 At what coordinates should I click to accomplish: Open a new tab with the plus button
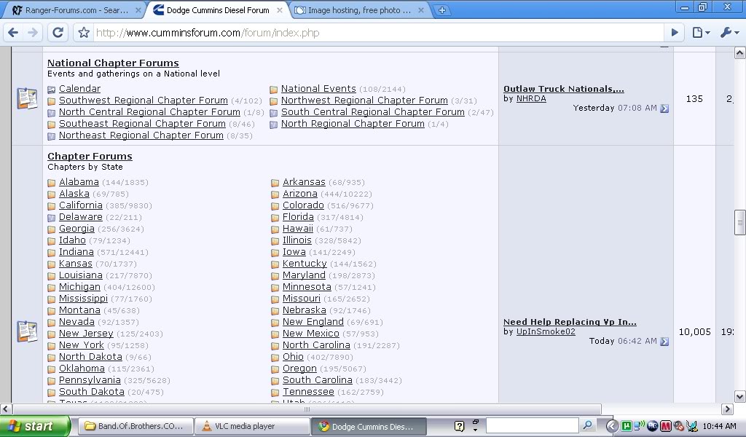click(442, 10)
